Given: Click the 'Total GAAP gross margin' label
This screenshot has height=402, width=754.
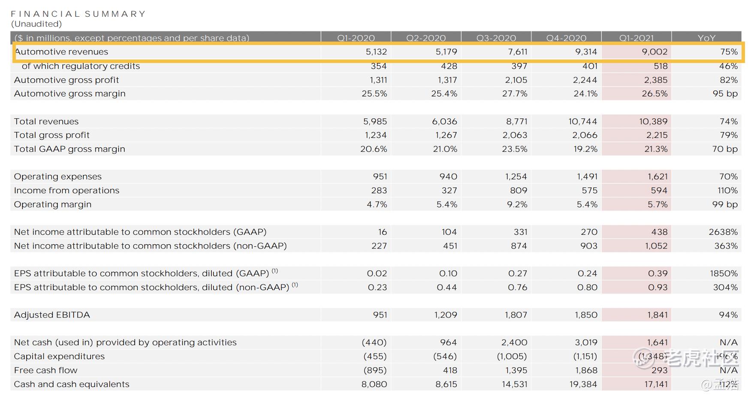Looking at the screenshot, I should point(69,149).
